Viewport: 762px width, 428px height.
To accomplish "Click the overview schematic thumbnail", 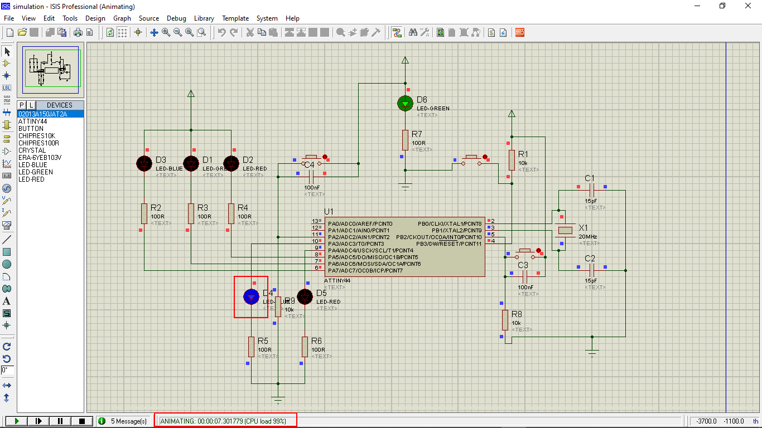I will point(51,69).
